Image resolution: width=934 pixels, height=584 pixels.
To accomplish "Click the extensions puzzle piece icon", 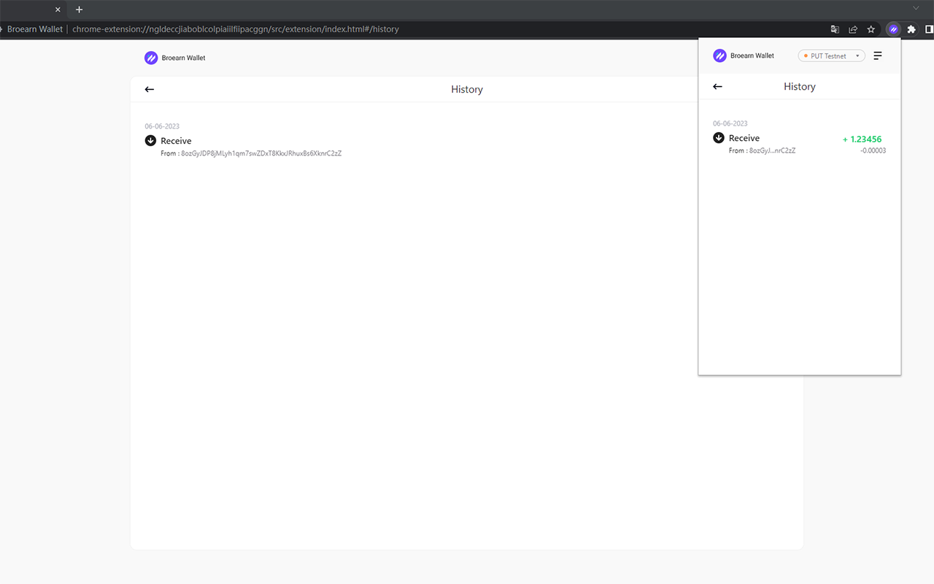I will pyautogui.click(x=911, y=29).
